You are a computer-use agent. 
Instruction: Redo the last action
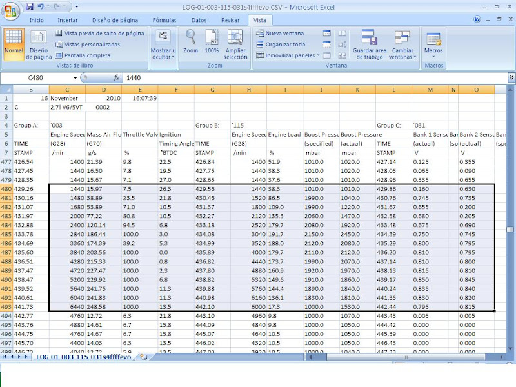click(x=57, y=6)
